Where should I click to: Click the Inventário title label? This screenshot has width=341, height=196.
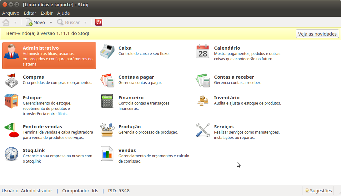pos(227,98)
